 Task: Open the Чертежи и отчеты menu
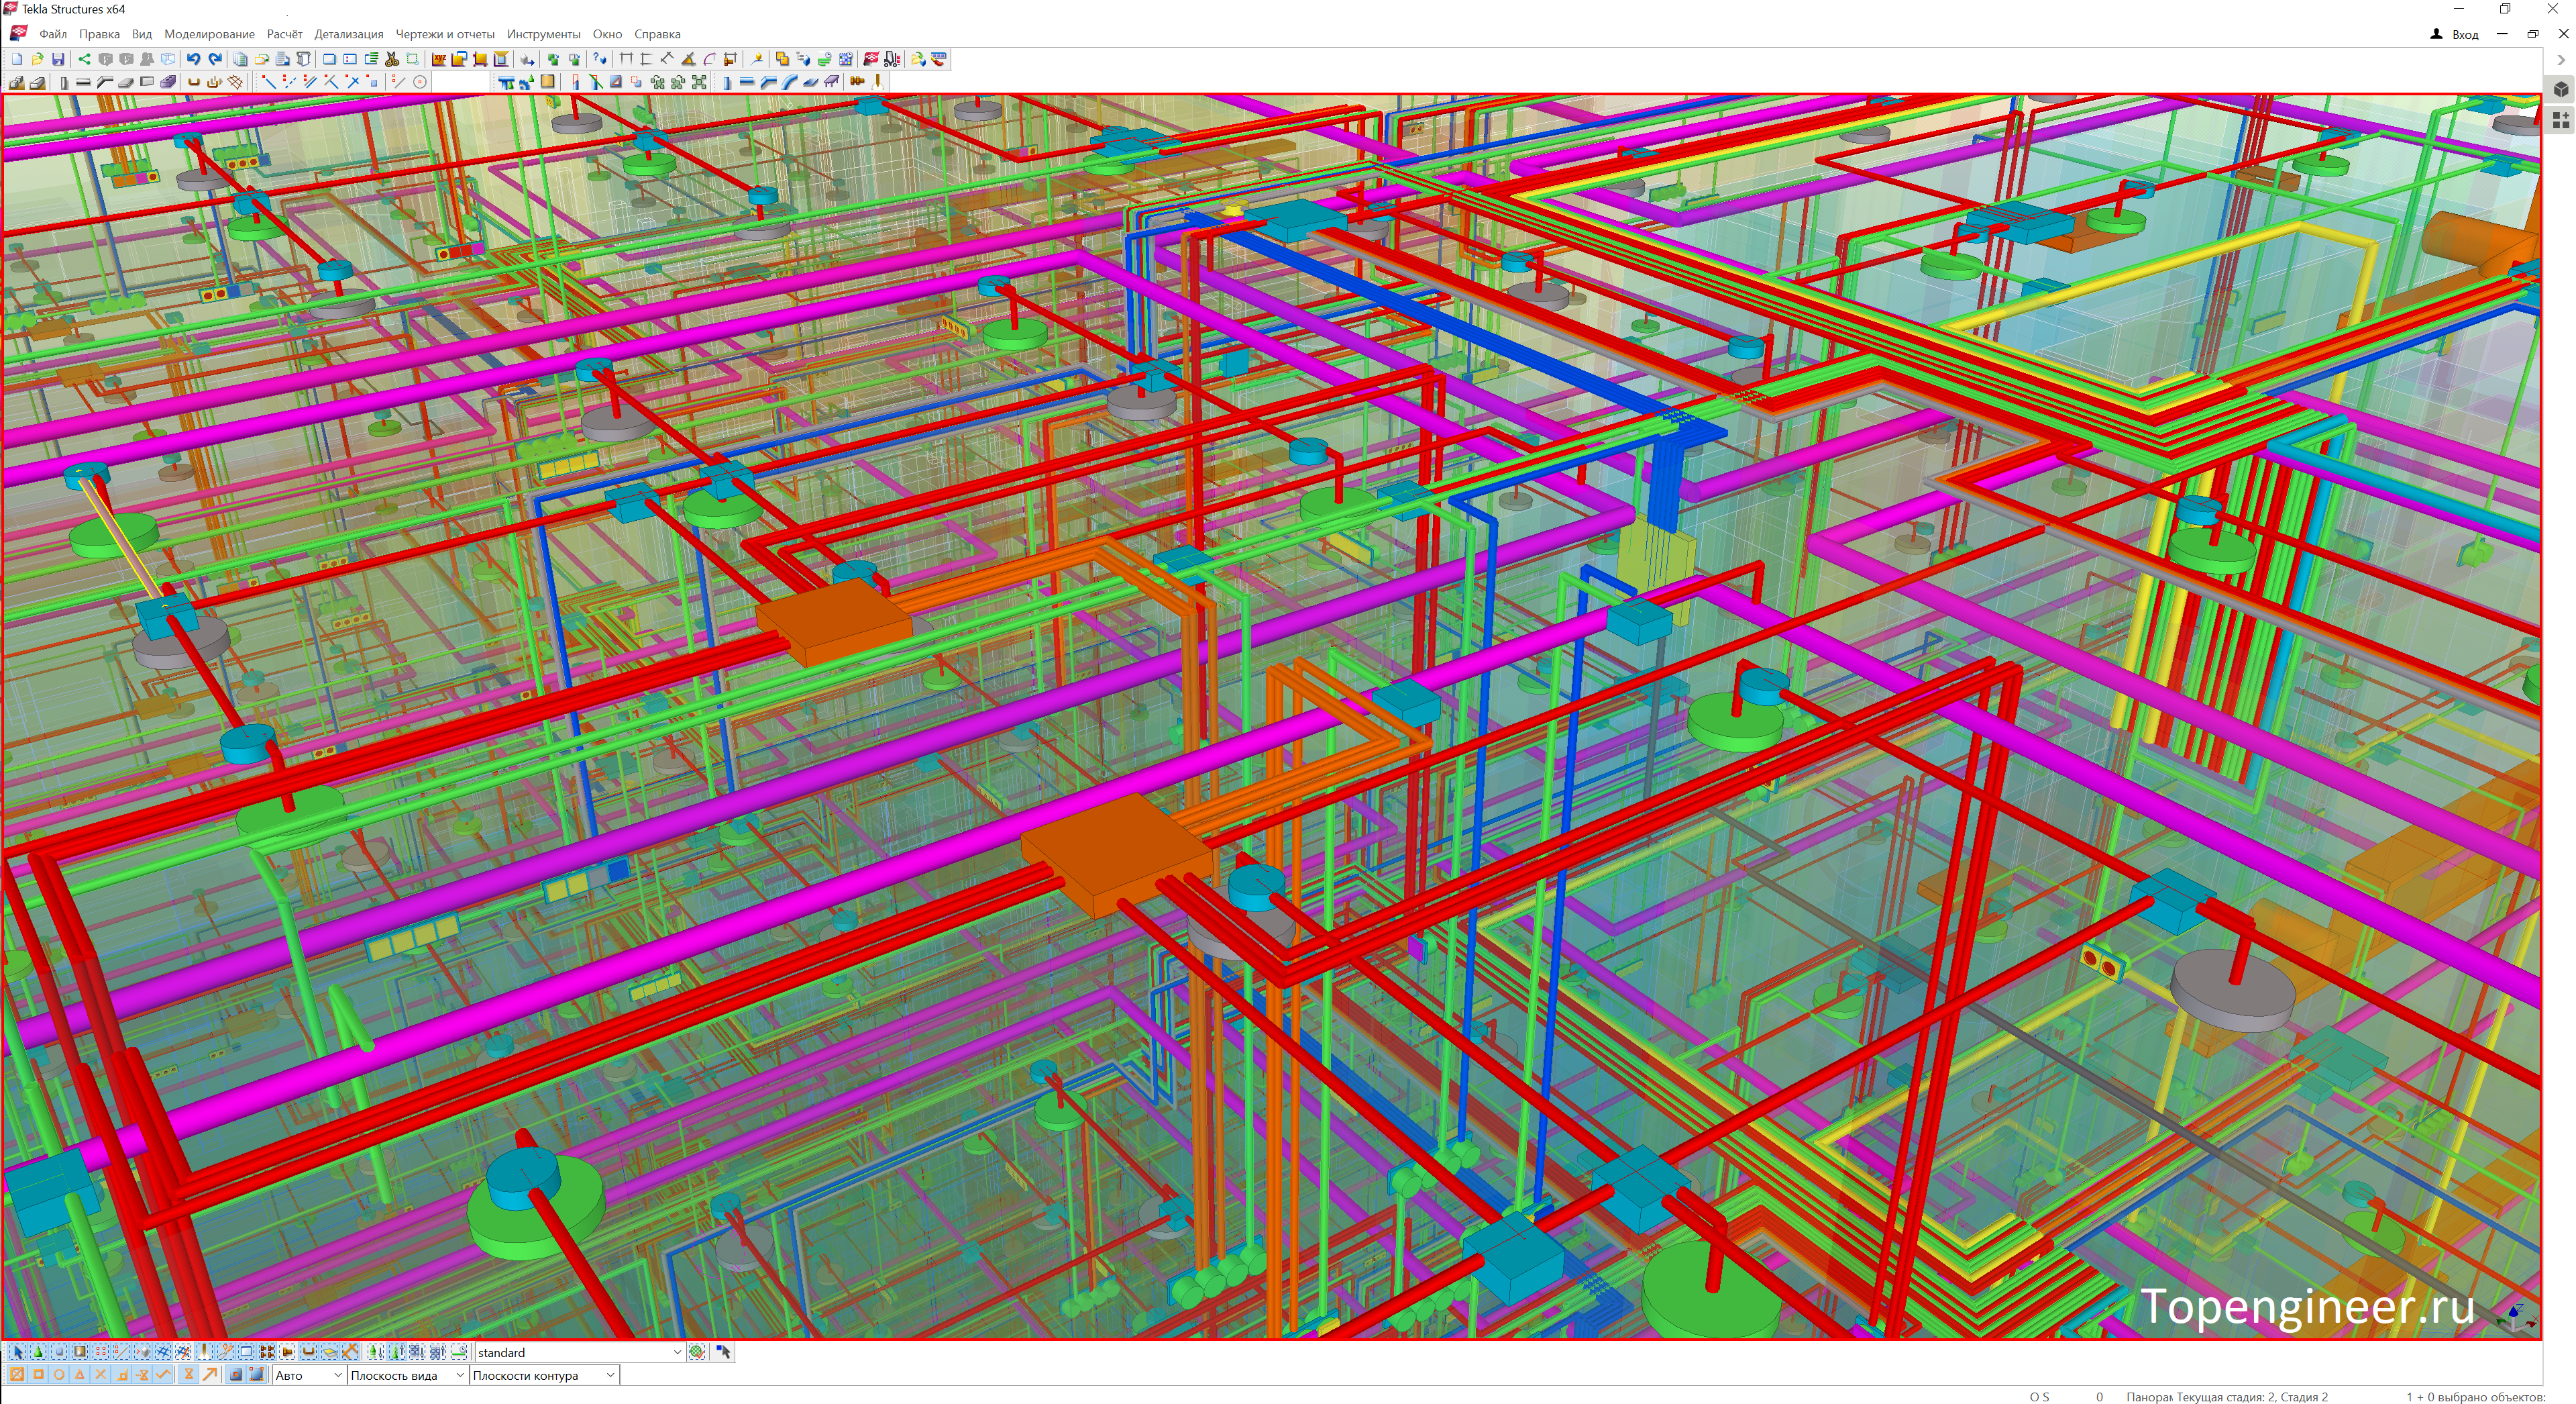(445, 34)
